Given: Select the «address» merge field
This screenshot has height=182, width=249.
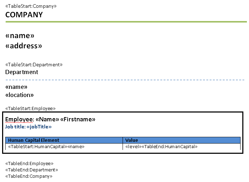Looking at the screenshot, I should coord(24,46).
